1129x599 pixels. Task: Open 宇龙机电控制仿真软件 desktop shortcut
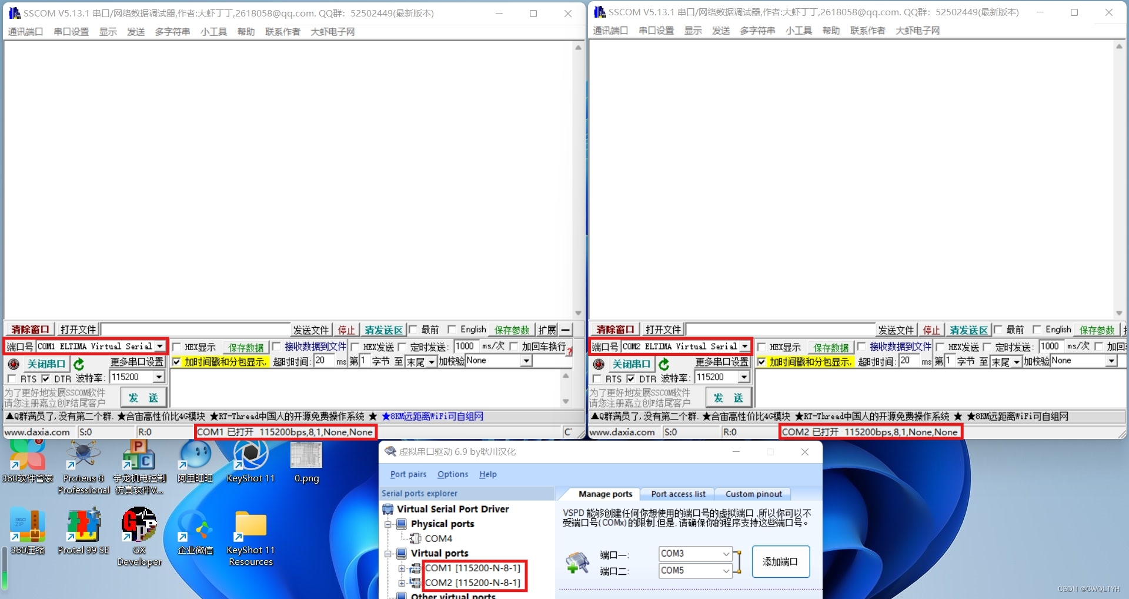139,468
